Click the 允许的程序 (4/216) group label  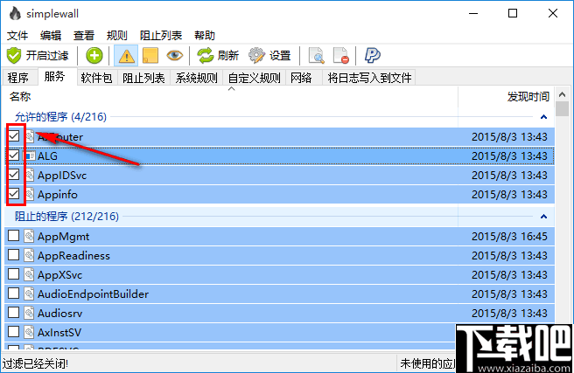coord(60,117)
